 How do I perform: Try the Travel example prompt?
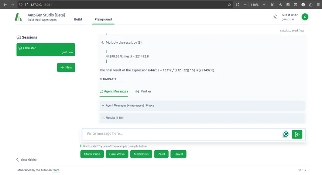178,154
